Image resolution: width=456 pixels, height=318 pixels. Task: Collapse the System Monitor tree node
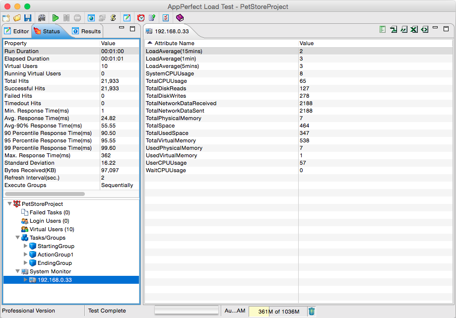17,271
